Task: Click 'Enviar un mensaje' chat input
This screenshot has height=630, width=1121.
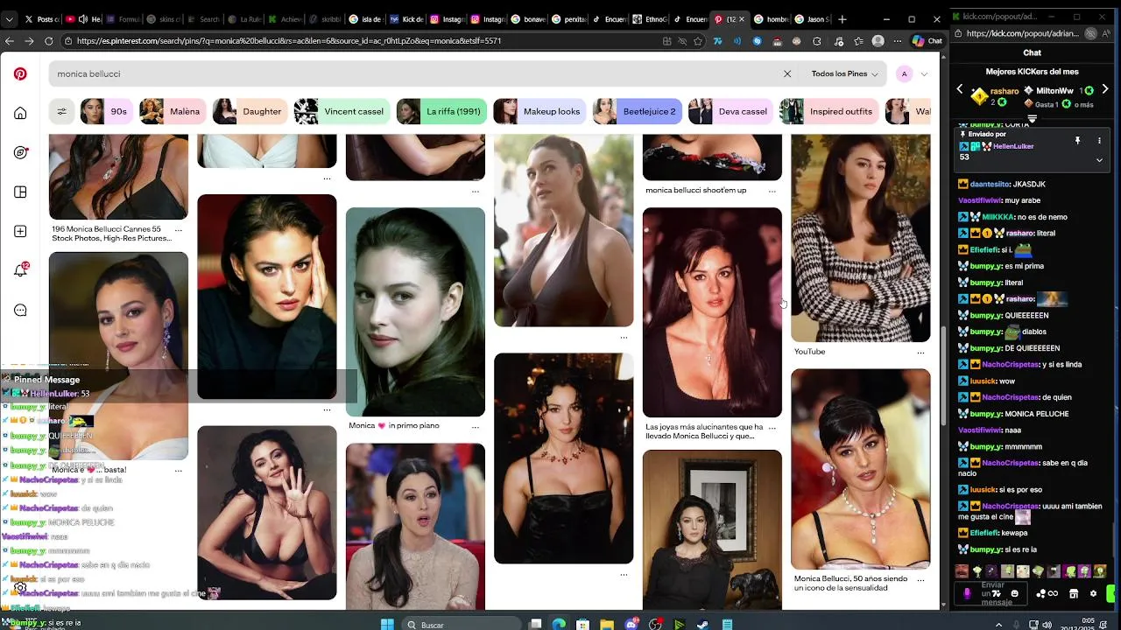Action: pos(992,593)
